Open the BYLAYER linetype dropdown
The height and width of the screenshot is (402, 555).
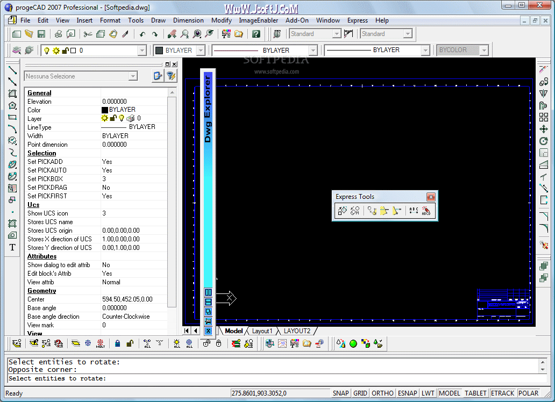(313, 51)
